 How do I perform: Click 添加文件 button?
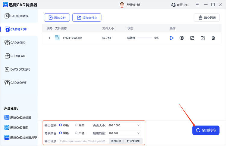[x=57, y=17]
